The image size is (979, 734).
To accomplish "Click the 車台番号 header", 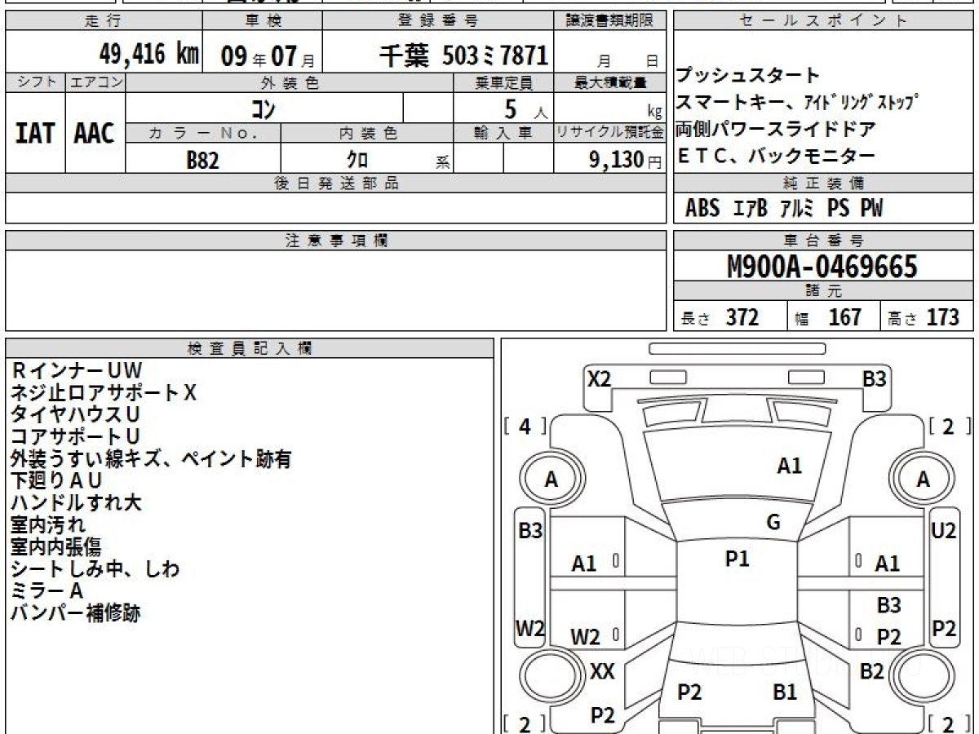I will (x=824, y=241).
